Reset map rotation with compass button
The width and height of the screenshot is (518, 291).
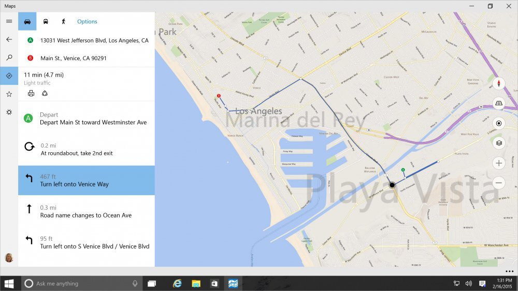click(x=499, y=84)
